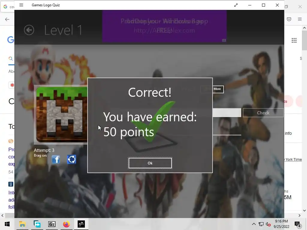Click the Google tab in Firefox
The width and height of the screenshot is (307, 230).
pos(8,7)
